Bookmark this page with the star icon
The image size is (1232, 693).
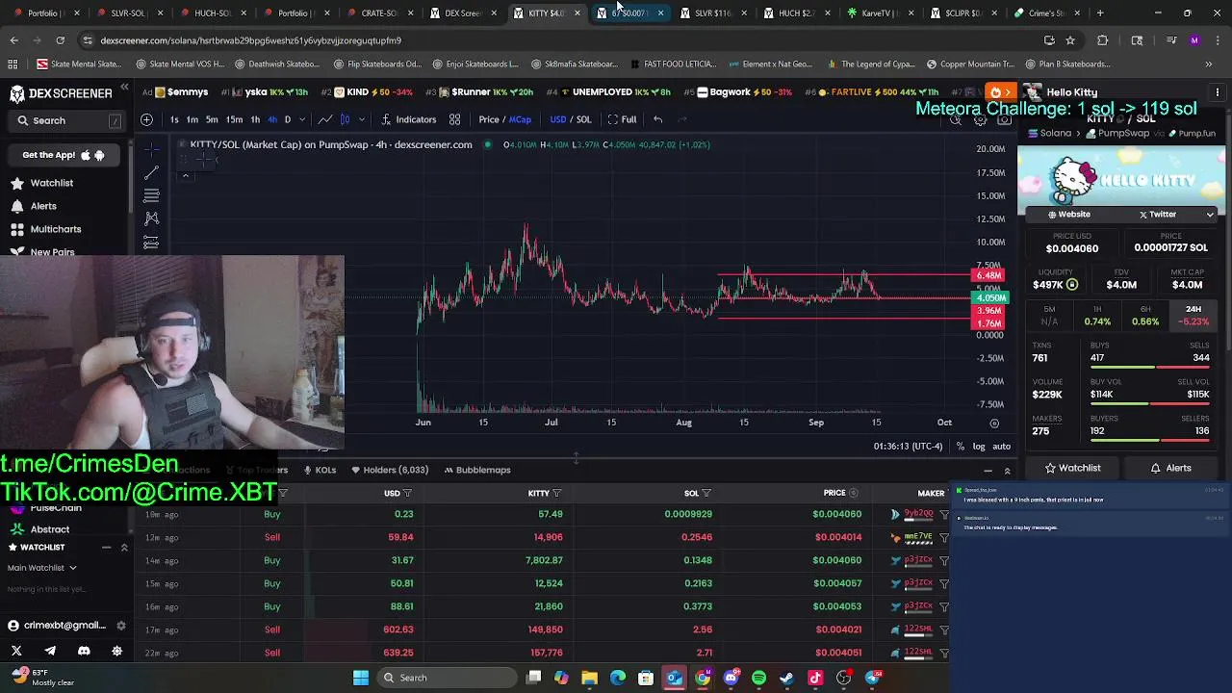[x=1070, y=40]
